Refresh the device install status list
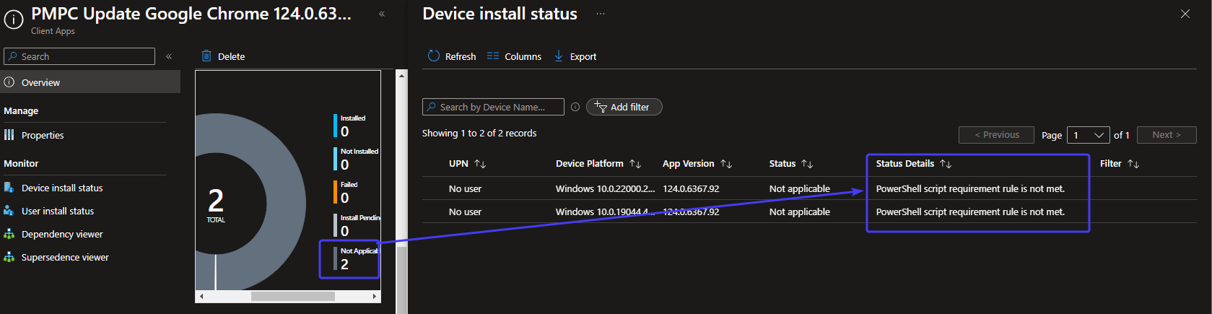 [452, 56]
